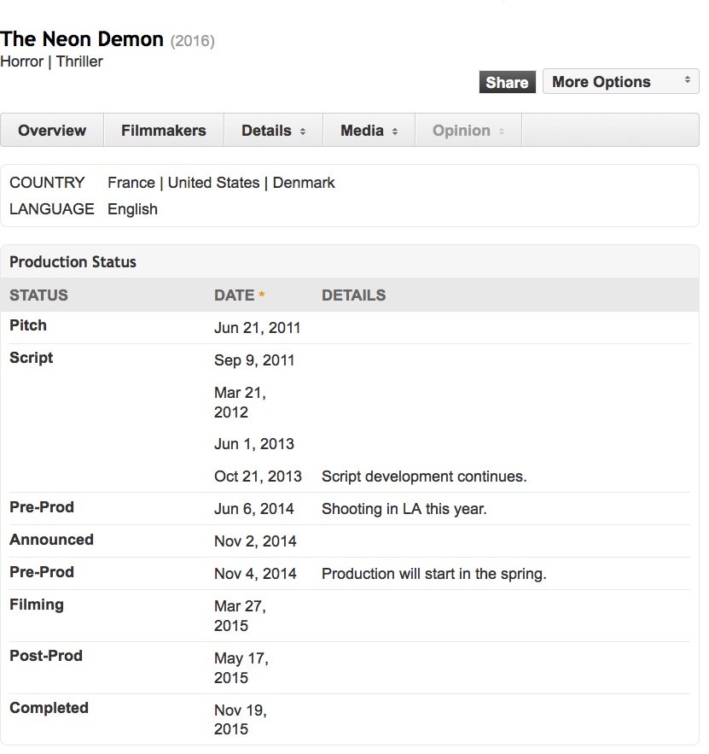Click the English language value
The height and width of the screenshot is (754, 709).
coord(132,209)
